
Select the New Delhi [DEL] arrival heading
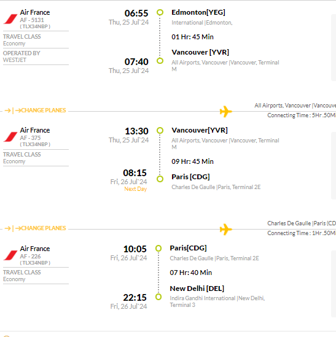197,289
